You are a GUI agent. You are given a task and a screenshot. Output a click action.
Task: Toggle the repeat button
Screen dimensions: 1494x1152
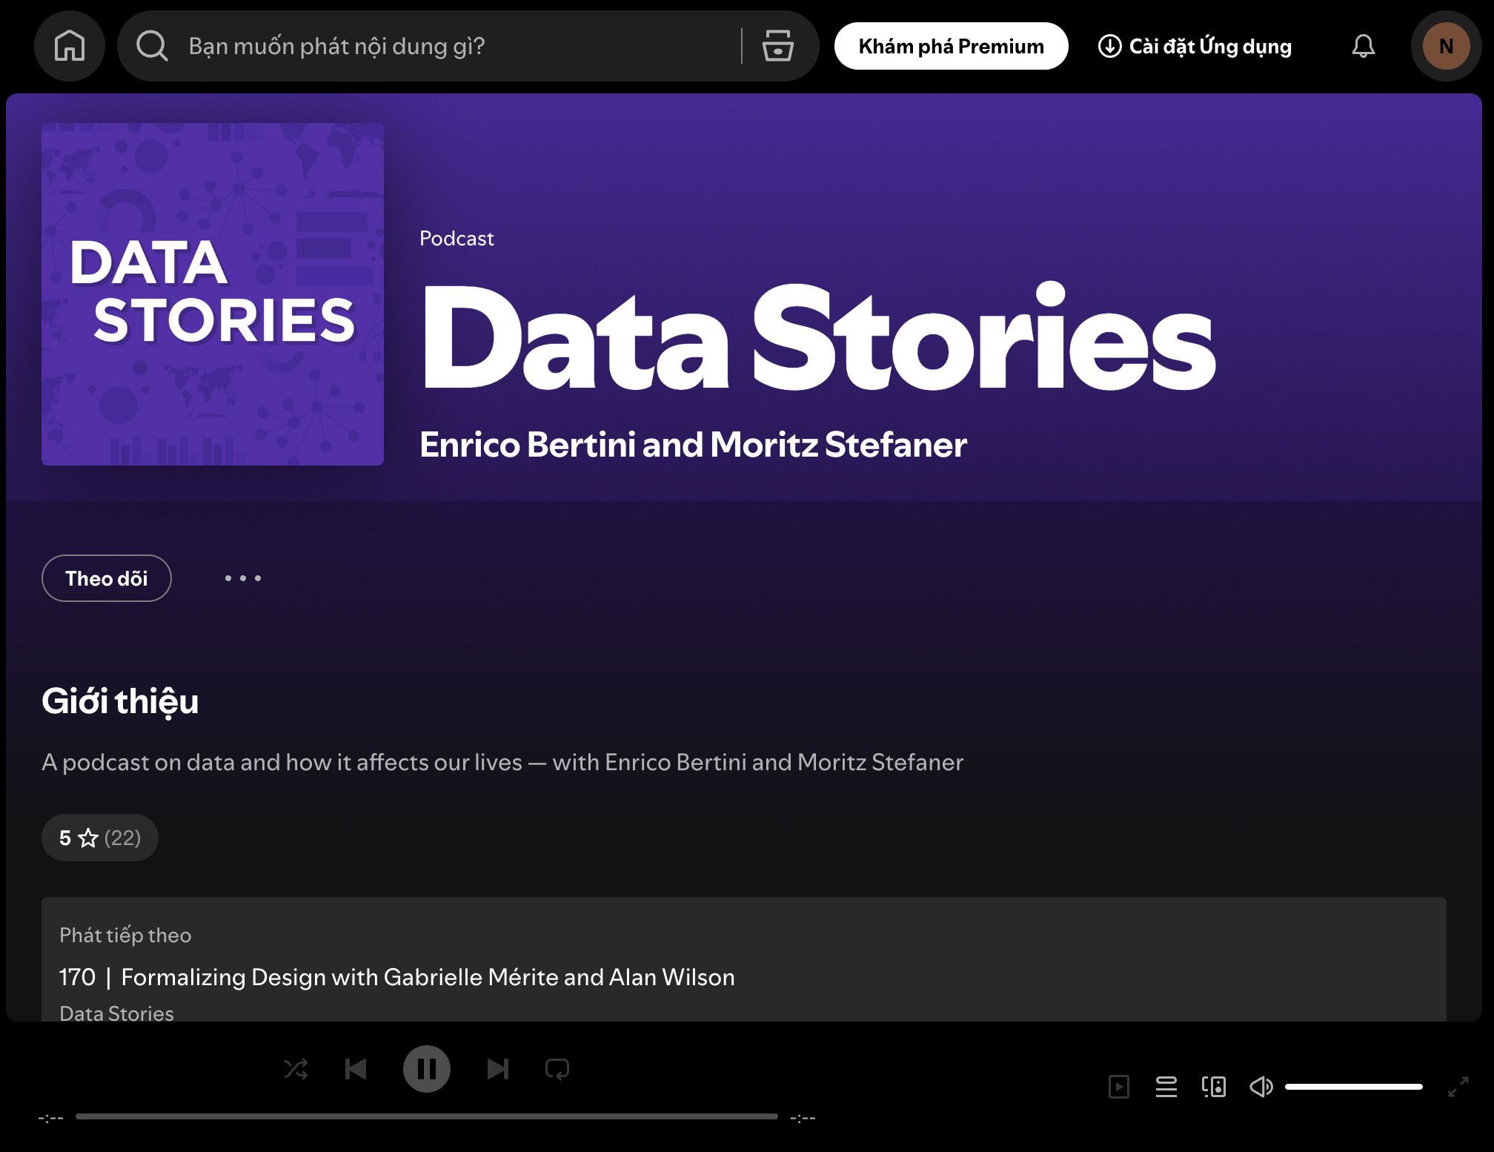point(557,1069)
